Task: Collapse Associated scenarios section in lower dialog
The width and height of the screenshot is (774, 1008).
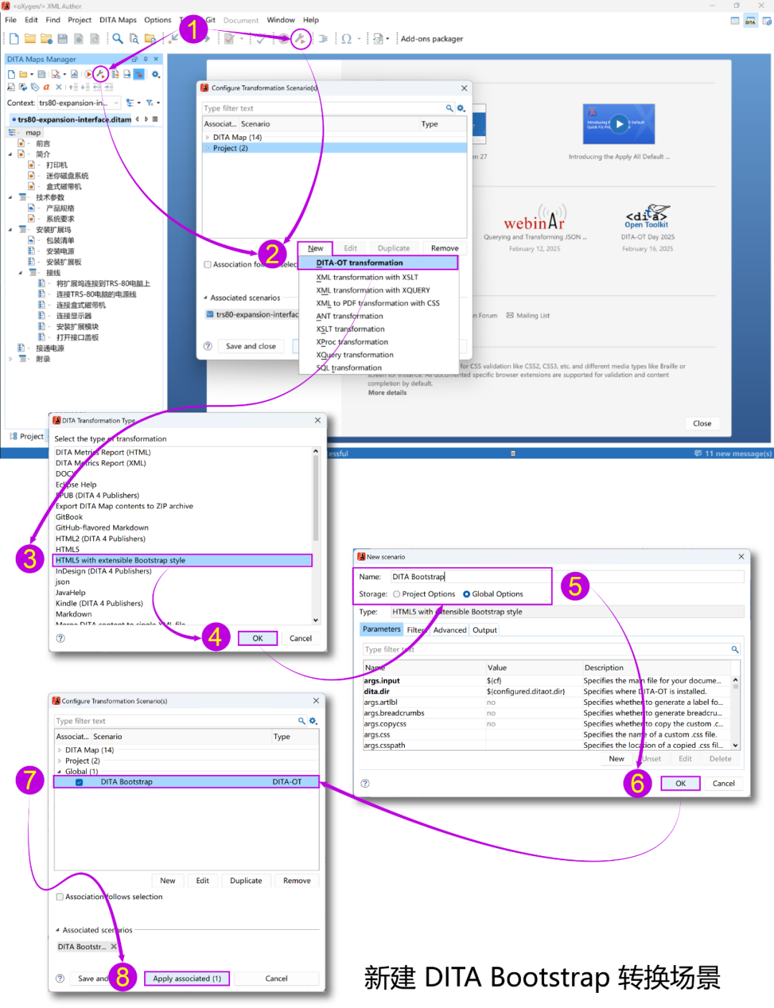Action: click(x=57, y=930)
